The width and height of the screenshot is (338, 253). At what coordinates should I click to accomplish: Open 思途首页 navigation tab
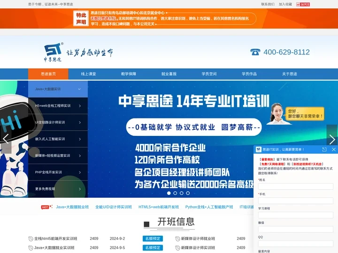48,74
